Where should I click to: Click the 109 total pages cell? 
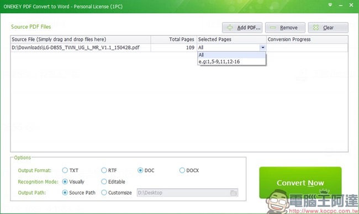[x=174, y=47]
